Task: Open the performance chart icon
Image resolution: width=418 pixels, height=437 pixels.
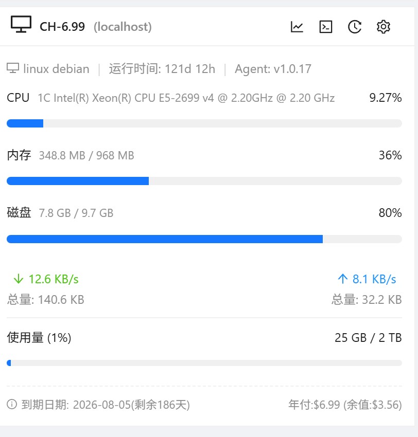Action: (x=297, y=27)
